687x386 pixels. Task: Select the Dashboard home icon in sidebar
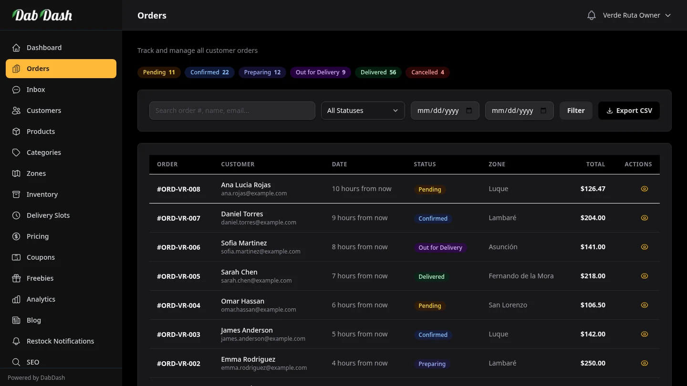(x=16, y=48)
